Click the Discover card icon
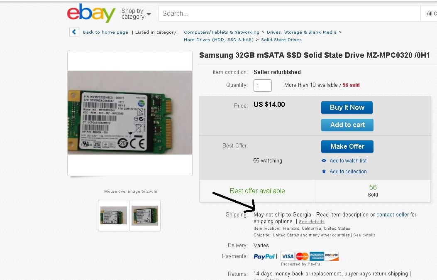The width and height of the screenshot is (437, 280). tap(332, 256)
